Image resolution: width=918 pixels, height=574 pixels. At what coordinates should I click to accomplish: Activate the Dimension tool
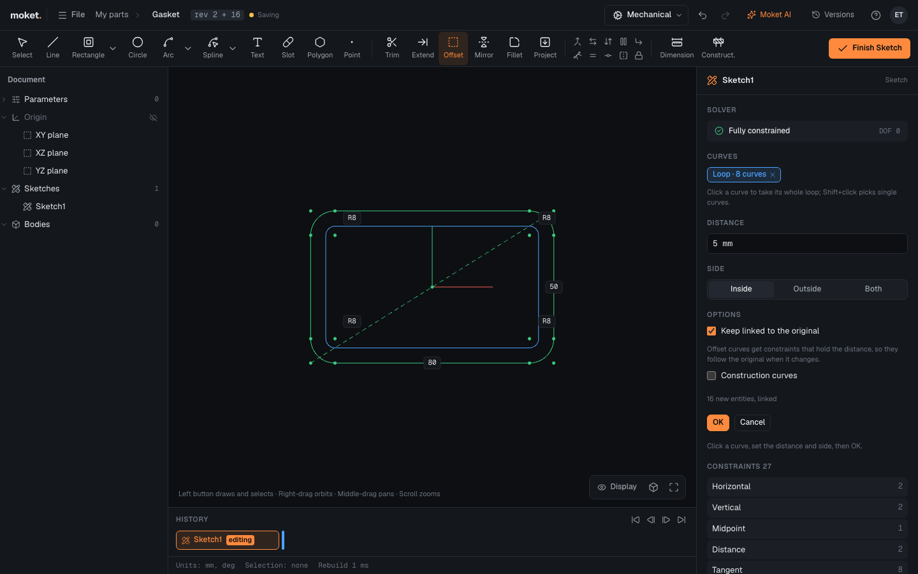(x=677, y=48)
